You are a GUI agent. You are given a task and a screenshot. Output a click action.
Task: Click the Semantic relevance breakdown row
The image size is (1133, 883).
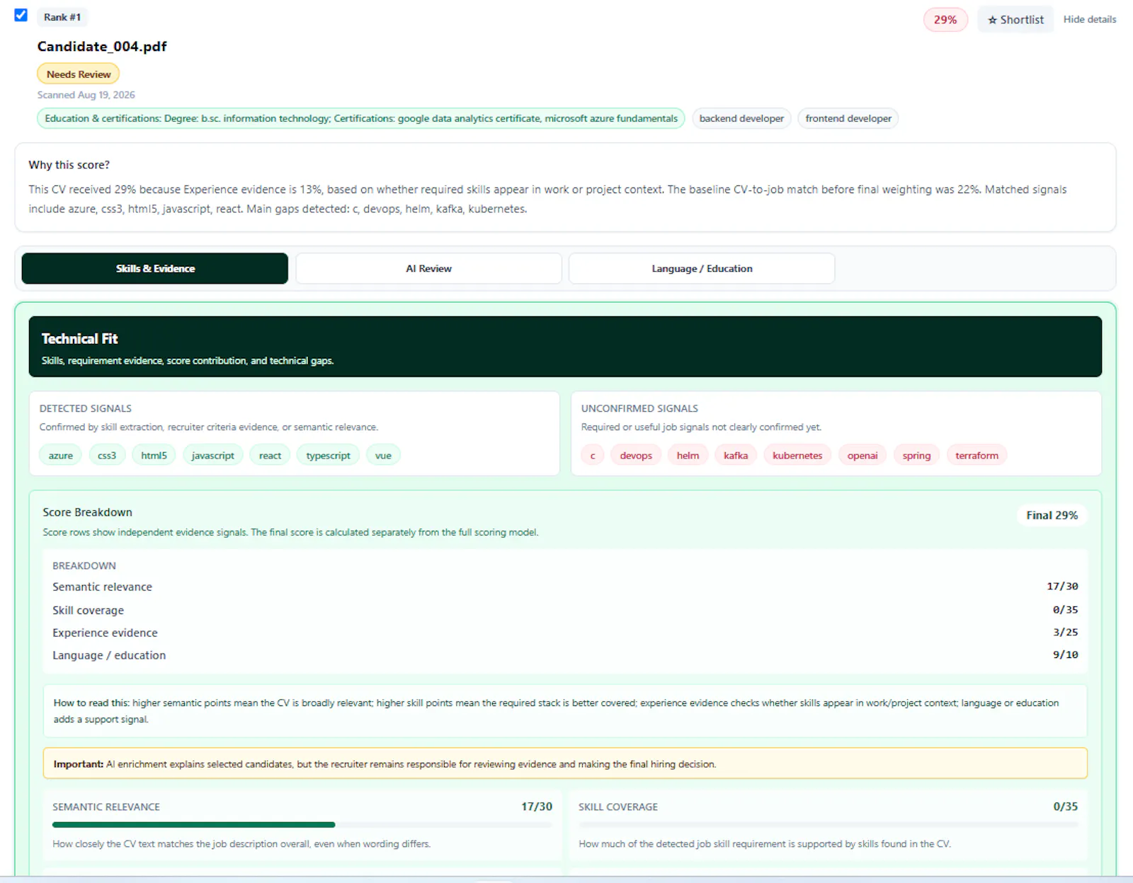click(x=565, y=587)
